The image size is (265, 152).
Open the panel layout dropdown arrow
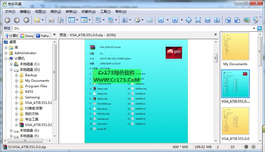[77, 20]
